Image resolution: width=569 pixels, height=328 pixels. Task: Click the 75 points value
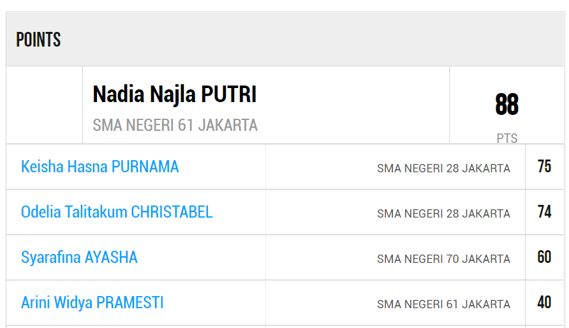[544, 167]
